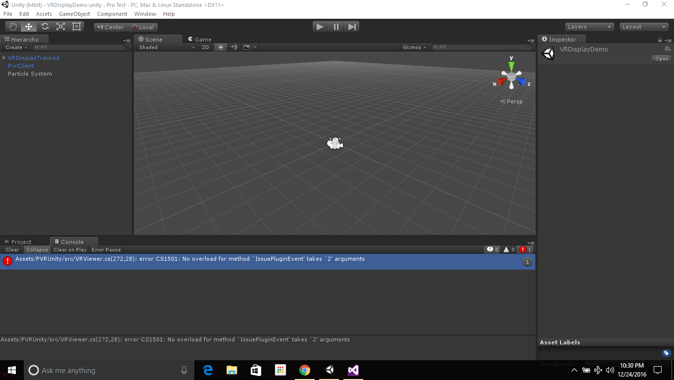Viewport: 674px width, 380px height.
Task: Toggle Persp projection label
Action: 511,101
